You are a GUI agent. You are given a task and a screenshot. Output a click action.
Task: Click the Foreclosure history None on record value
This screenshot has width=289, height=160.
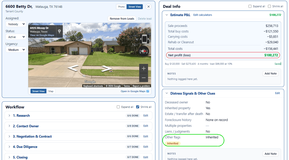click(217, 120)
